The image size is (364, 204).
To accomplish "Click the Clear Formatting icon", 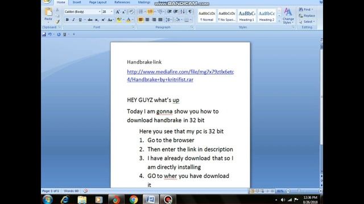I will 131,12.
